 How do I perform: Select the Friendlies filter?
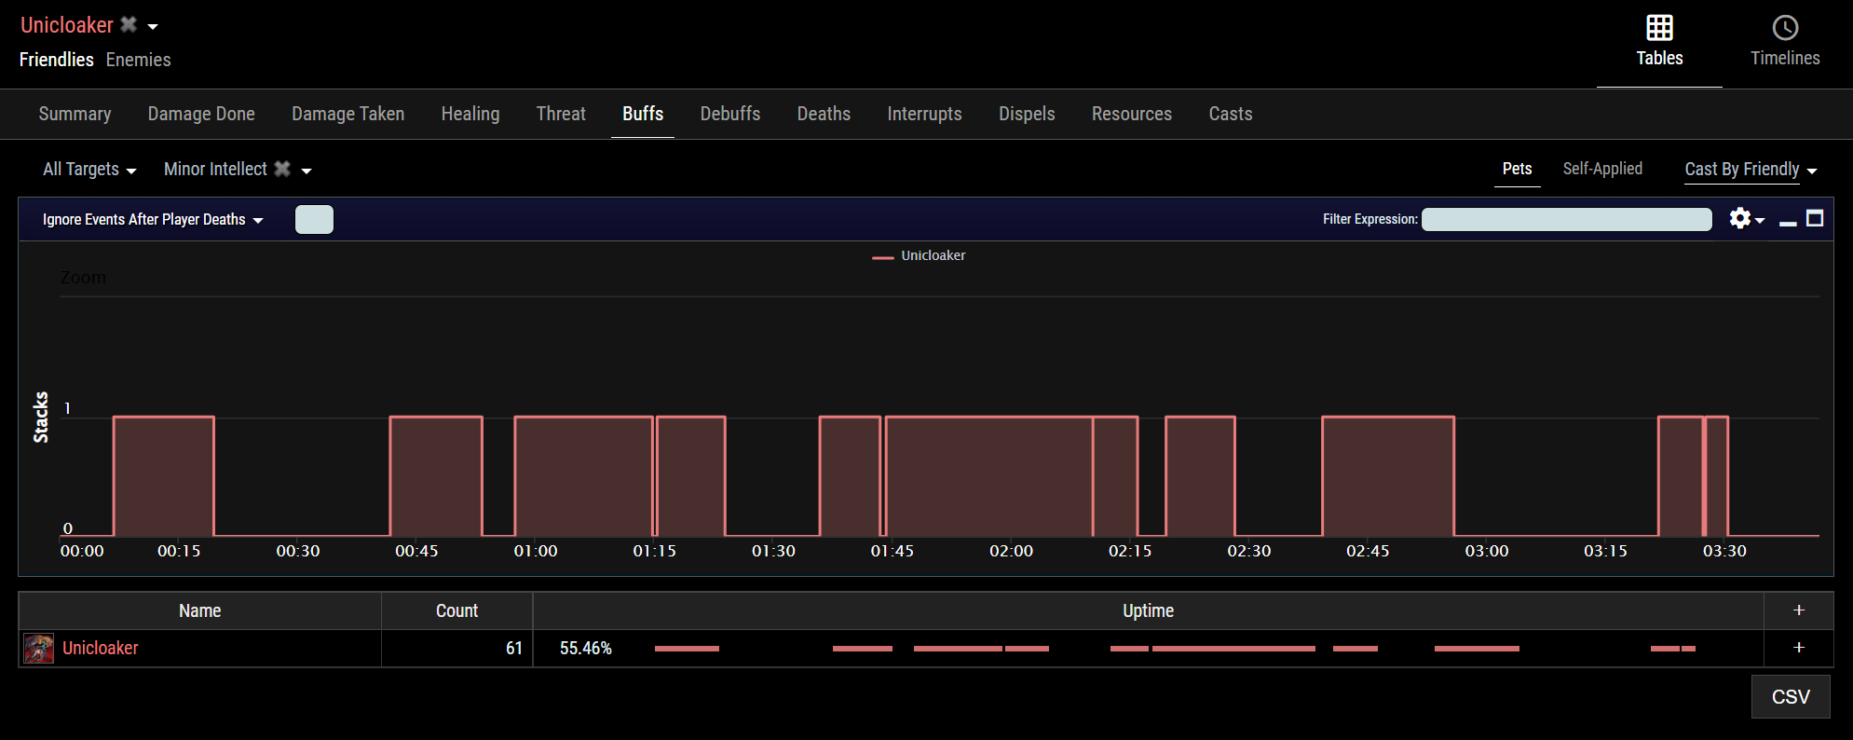(57, 60)
